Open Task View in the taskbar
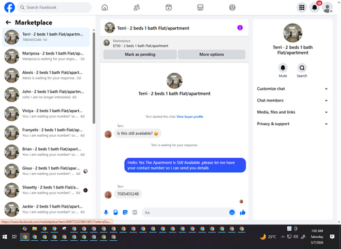 [x=14, y=237]
